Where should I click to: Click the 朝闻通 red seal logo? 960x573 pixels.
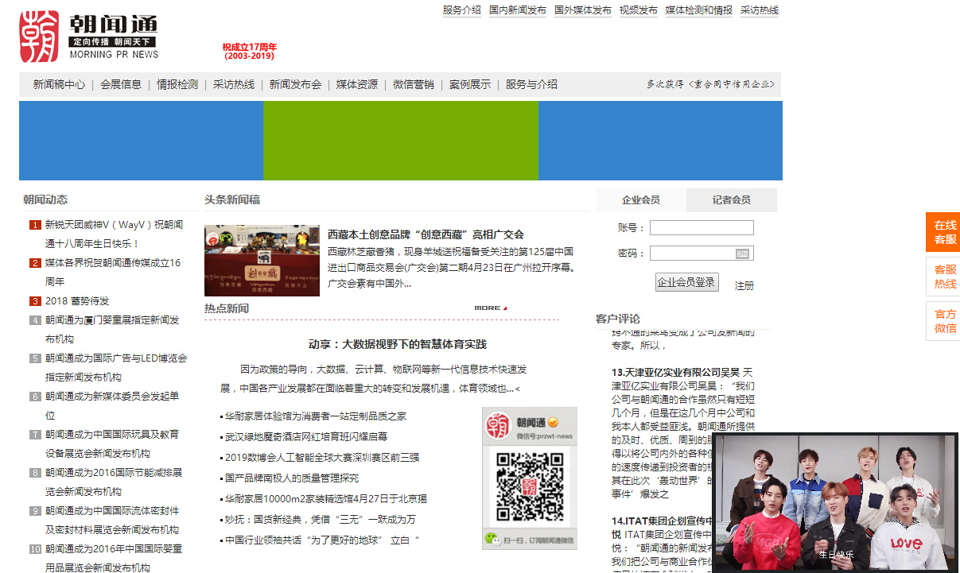40,37
